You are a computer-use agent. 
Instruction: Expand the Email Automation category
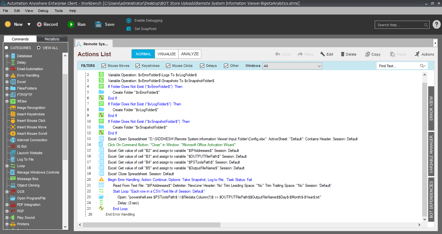pyautogui.click(x=7, y=69)
